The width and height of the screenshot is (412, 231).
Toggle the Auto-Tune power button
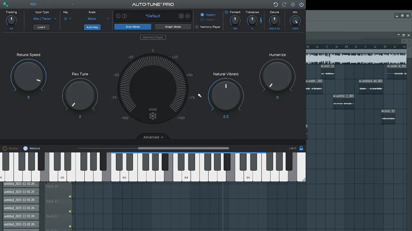pyautogui.click(x=301, y=4)
